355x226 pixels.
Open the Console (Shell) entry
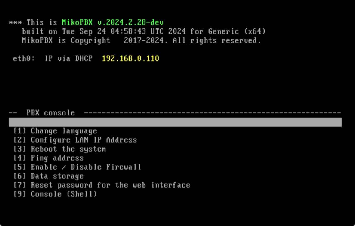[55, 194]
